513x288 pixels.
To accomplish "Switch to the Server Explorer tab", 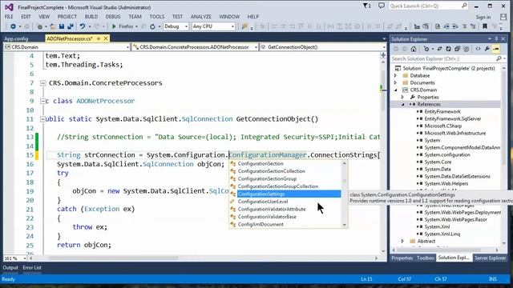I will click(490, 258).
